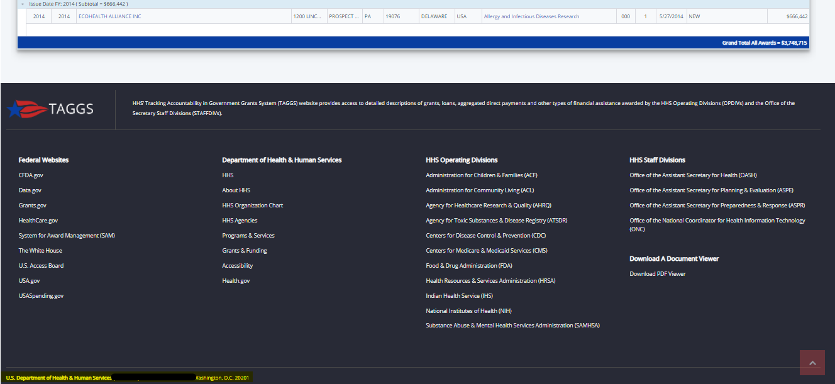This screenshot has height=384, width=835.
Task: Open USASpending.gov footer link
Action: [41, 296]
